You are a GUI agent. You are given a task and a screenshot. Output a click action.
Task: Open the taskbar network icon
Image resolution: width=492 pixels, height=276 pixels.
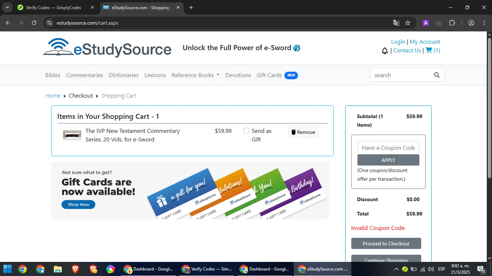coord(423,269)
